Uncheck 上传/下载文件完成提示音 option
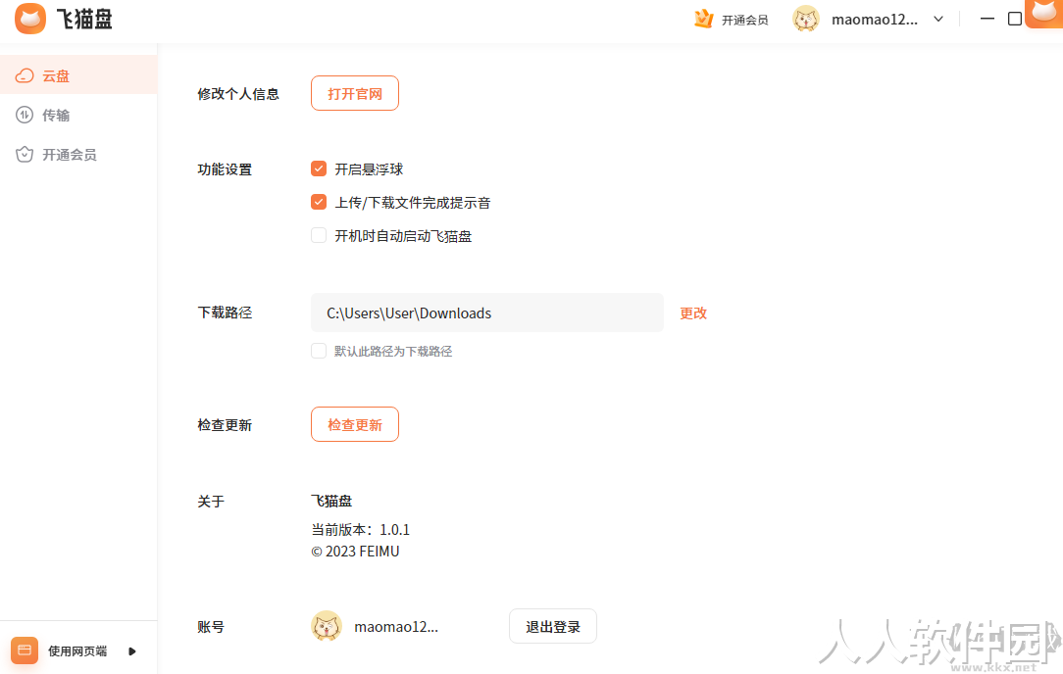 pos(319,202)
